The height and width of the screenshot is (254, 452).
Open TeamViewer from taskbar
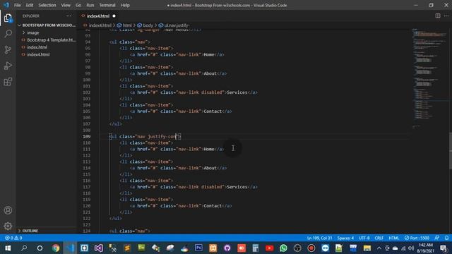[325, 248]
